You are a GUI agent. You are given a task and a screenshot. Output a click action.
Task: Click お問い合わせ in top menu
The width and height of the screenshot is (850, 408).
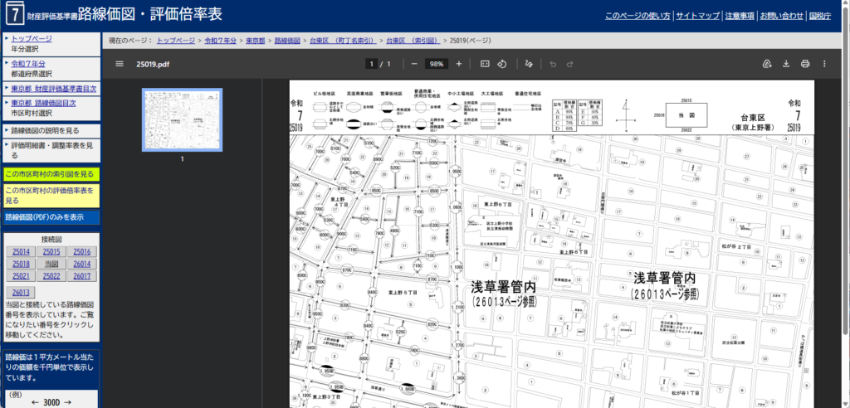point(781,16)
